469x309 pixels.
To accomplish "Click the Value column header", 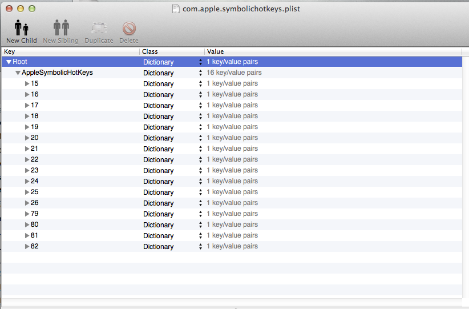I will click(x=333, y=51).
